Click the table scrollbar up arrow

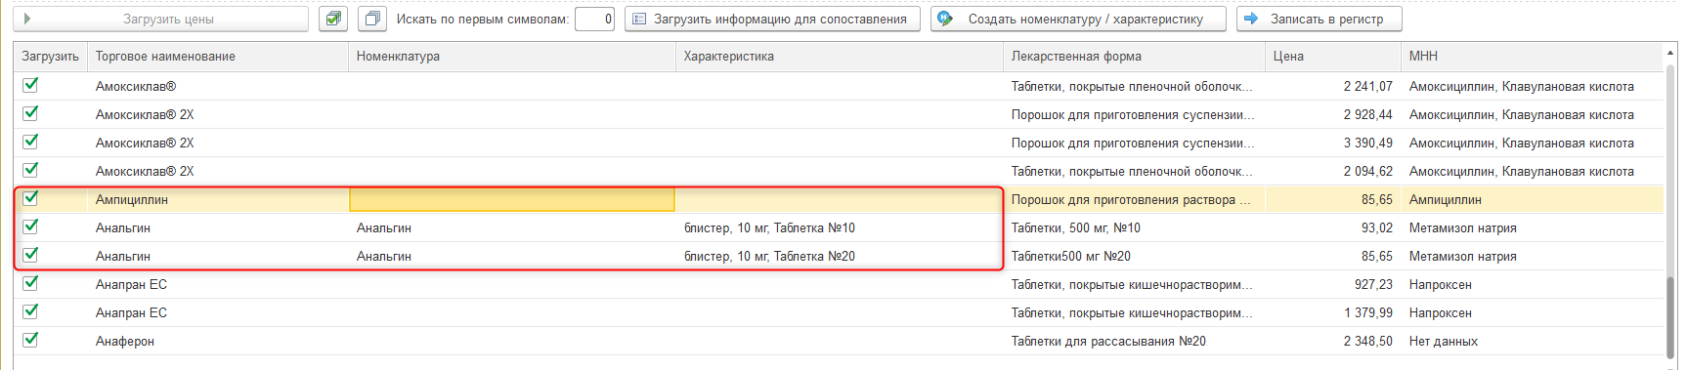[x=1670, y=52]
